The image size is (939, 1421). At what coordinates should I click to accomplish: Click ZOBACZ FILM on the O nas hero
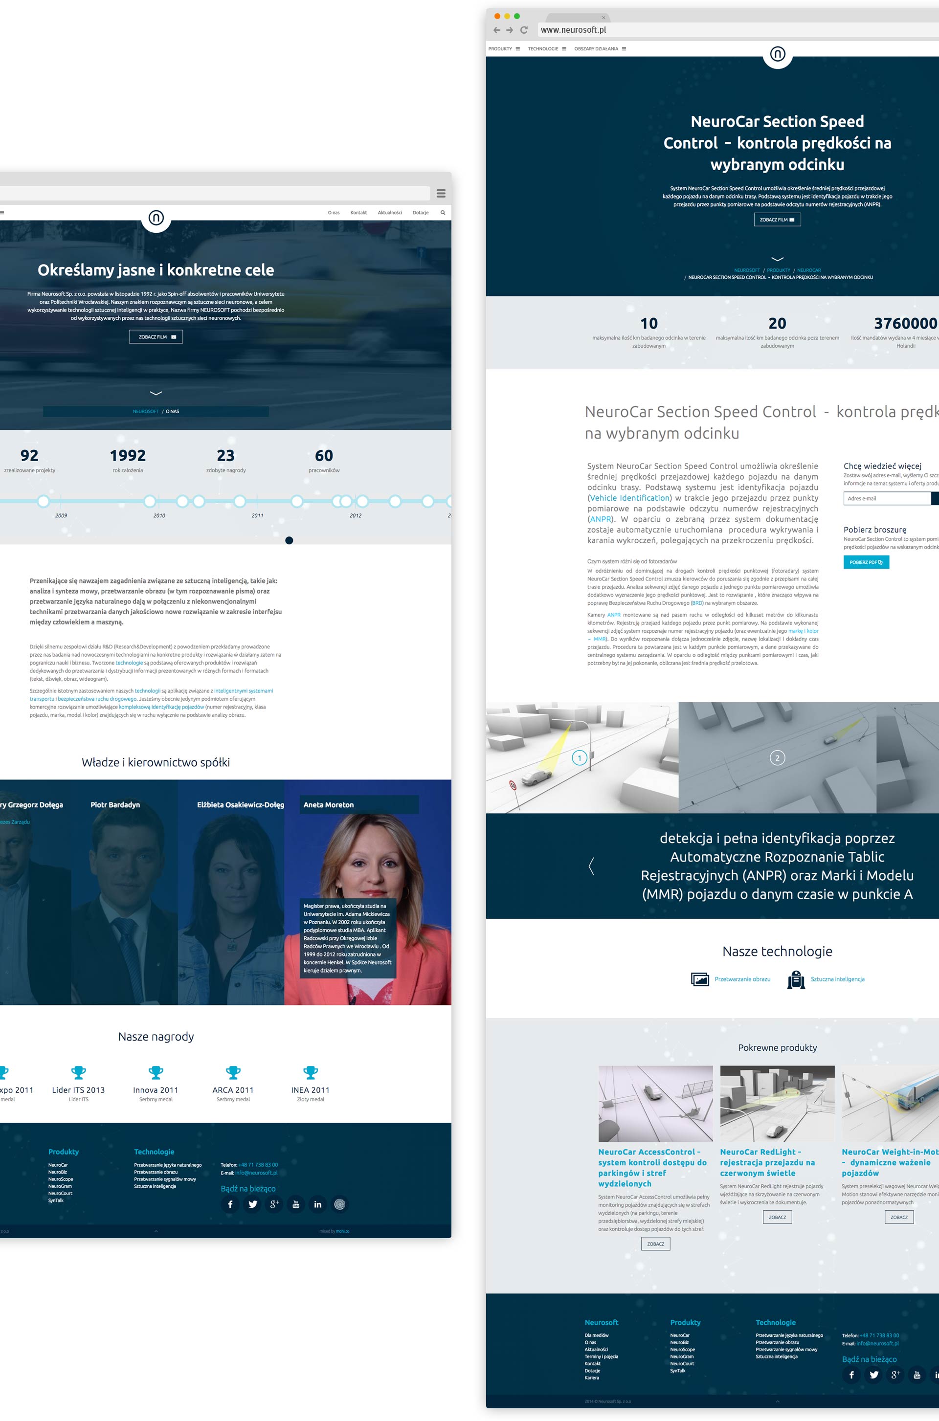point(156,337)
